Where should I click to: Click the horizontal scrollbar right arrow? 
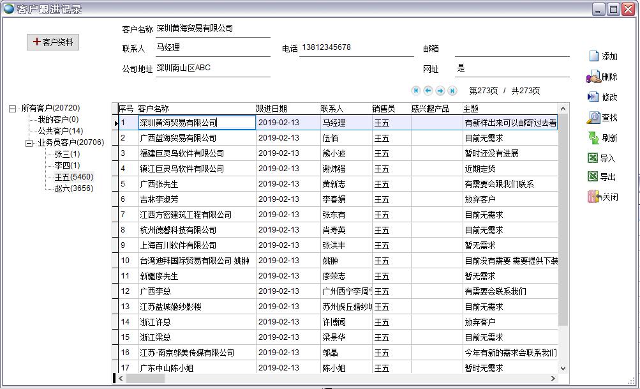click(x=553, y=379)
